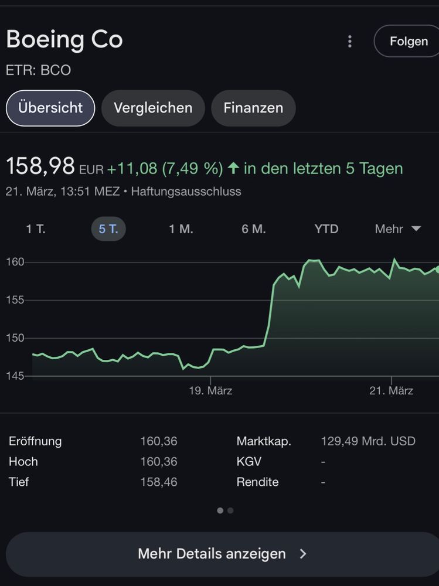The image size is (439, 586).
Task: Select the 1 T. time range
Action: tap(36, 229)
